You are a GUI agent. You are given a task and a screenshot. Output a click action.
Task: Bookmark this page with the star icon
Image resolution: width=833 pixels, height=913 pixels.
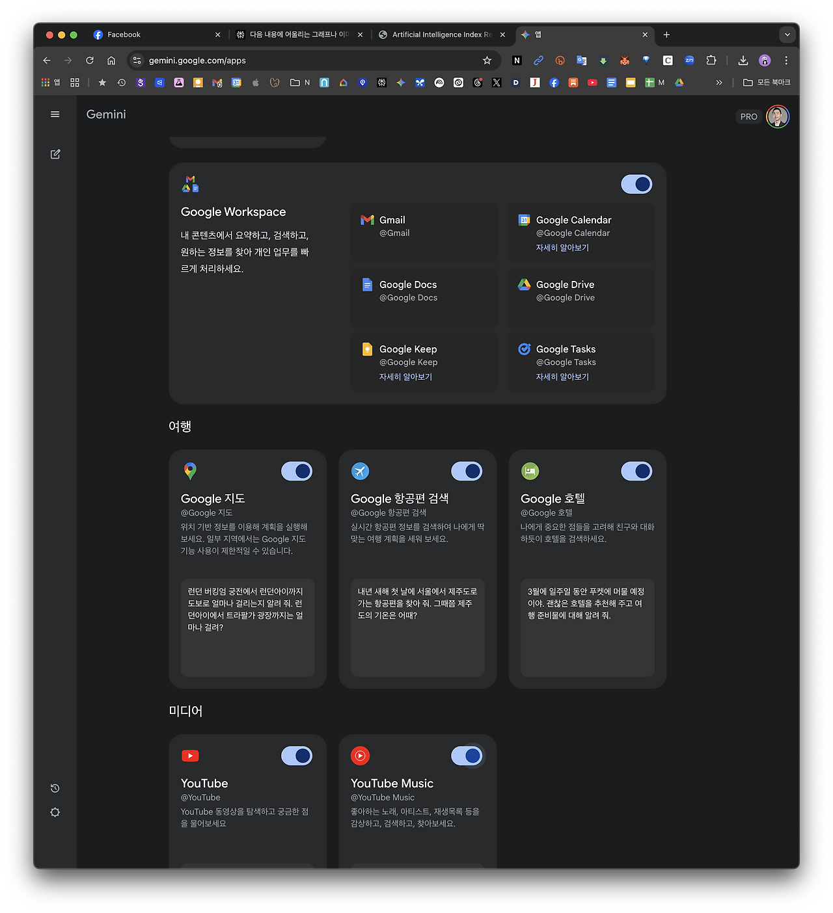point(487,60)
